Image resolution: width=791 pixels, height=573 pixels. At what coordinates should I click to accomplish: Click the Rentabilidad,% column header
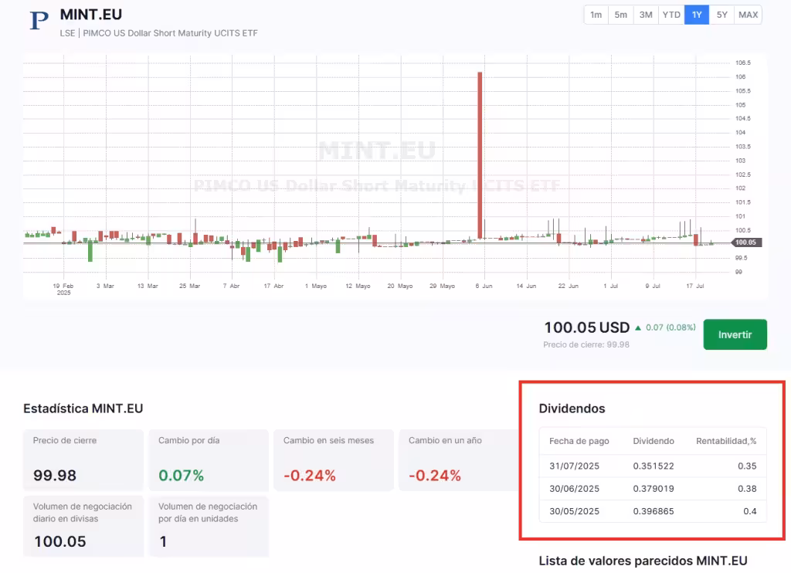[725, 441]
